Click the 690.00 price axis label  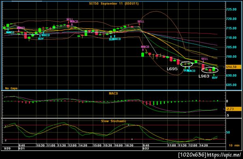tap(231, 75)
